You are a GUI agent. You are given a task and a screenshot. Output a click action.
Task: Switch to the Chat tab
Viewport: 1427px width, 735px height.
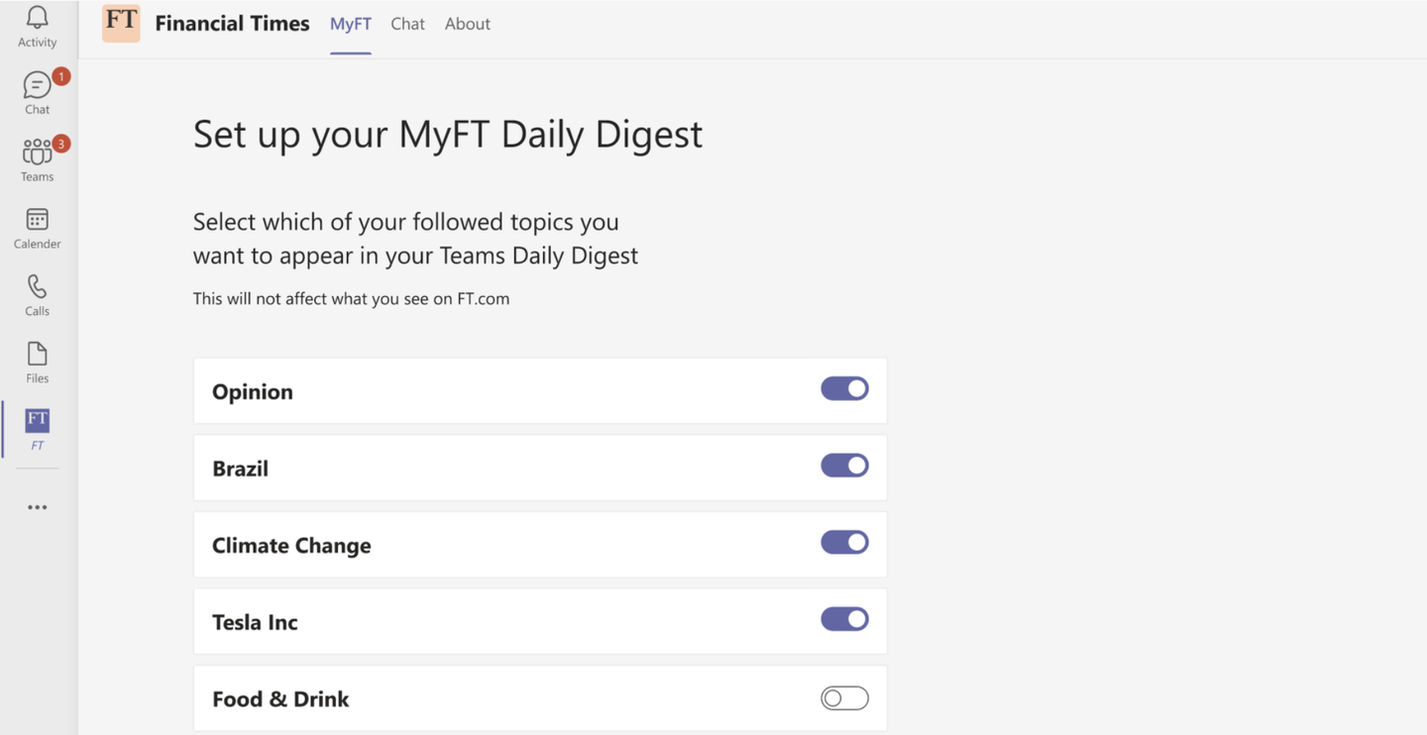[407, 23]
